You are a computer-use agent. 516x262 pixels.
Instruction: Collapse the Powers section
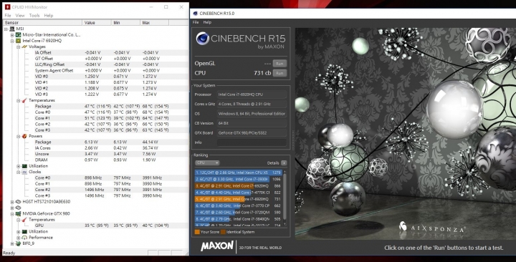19,136
